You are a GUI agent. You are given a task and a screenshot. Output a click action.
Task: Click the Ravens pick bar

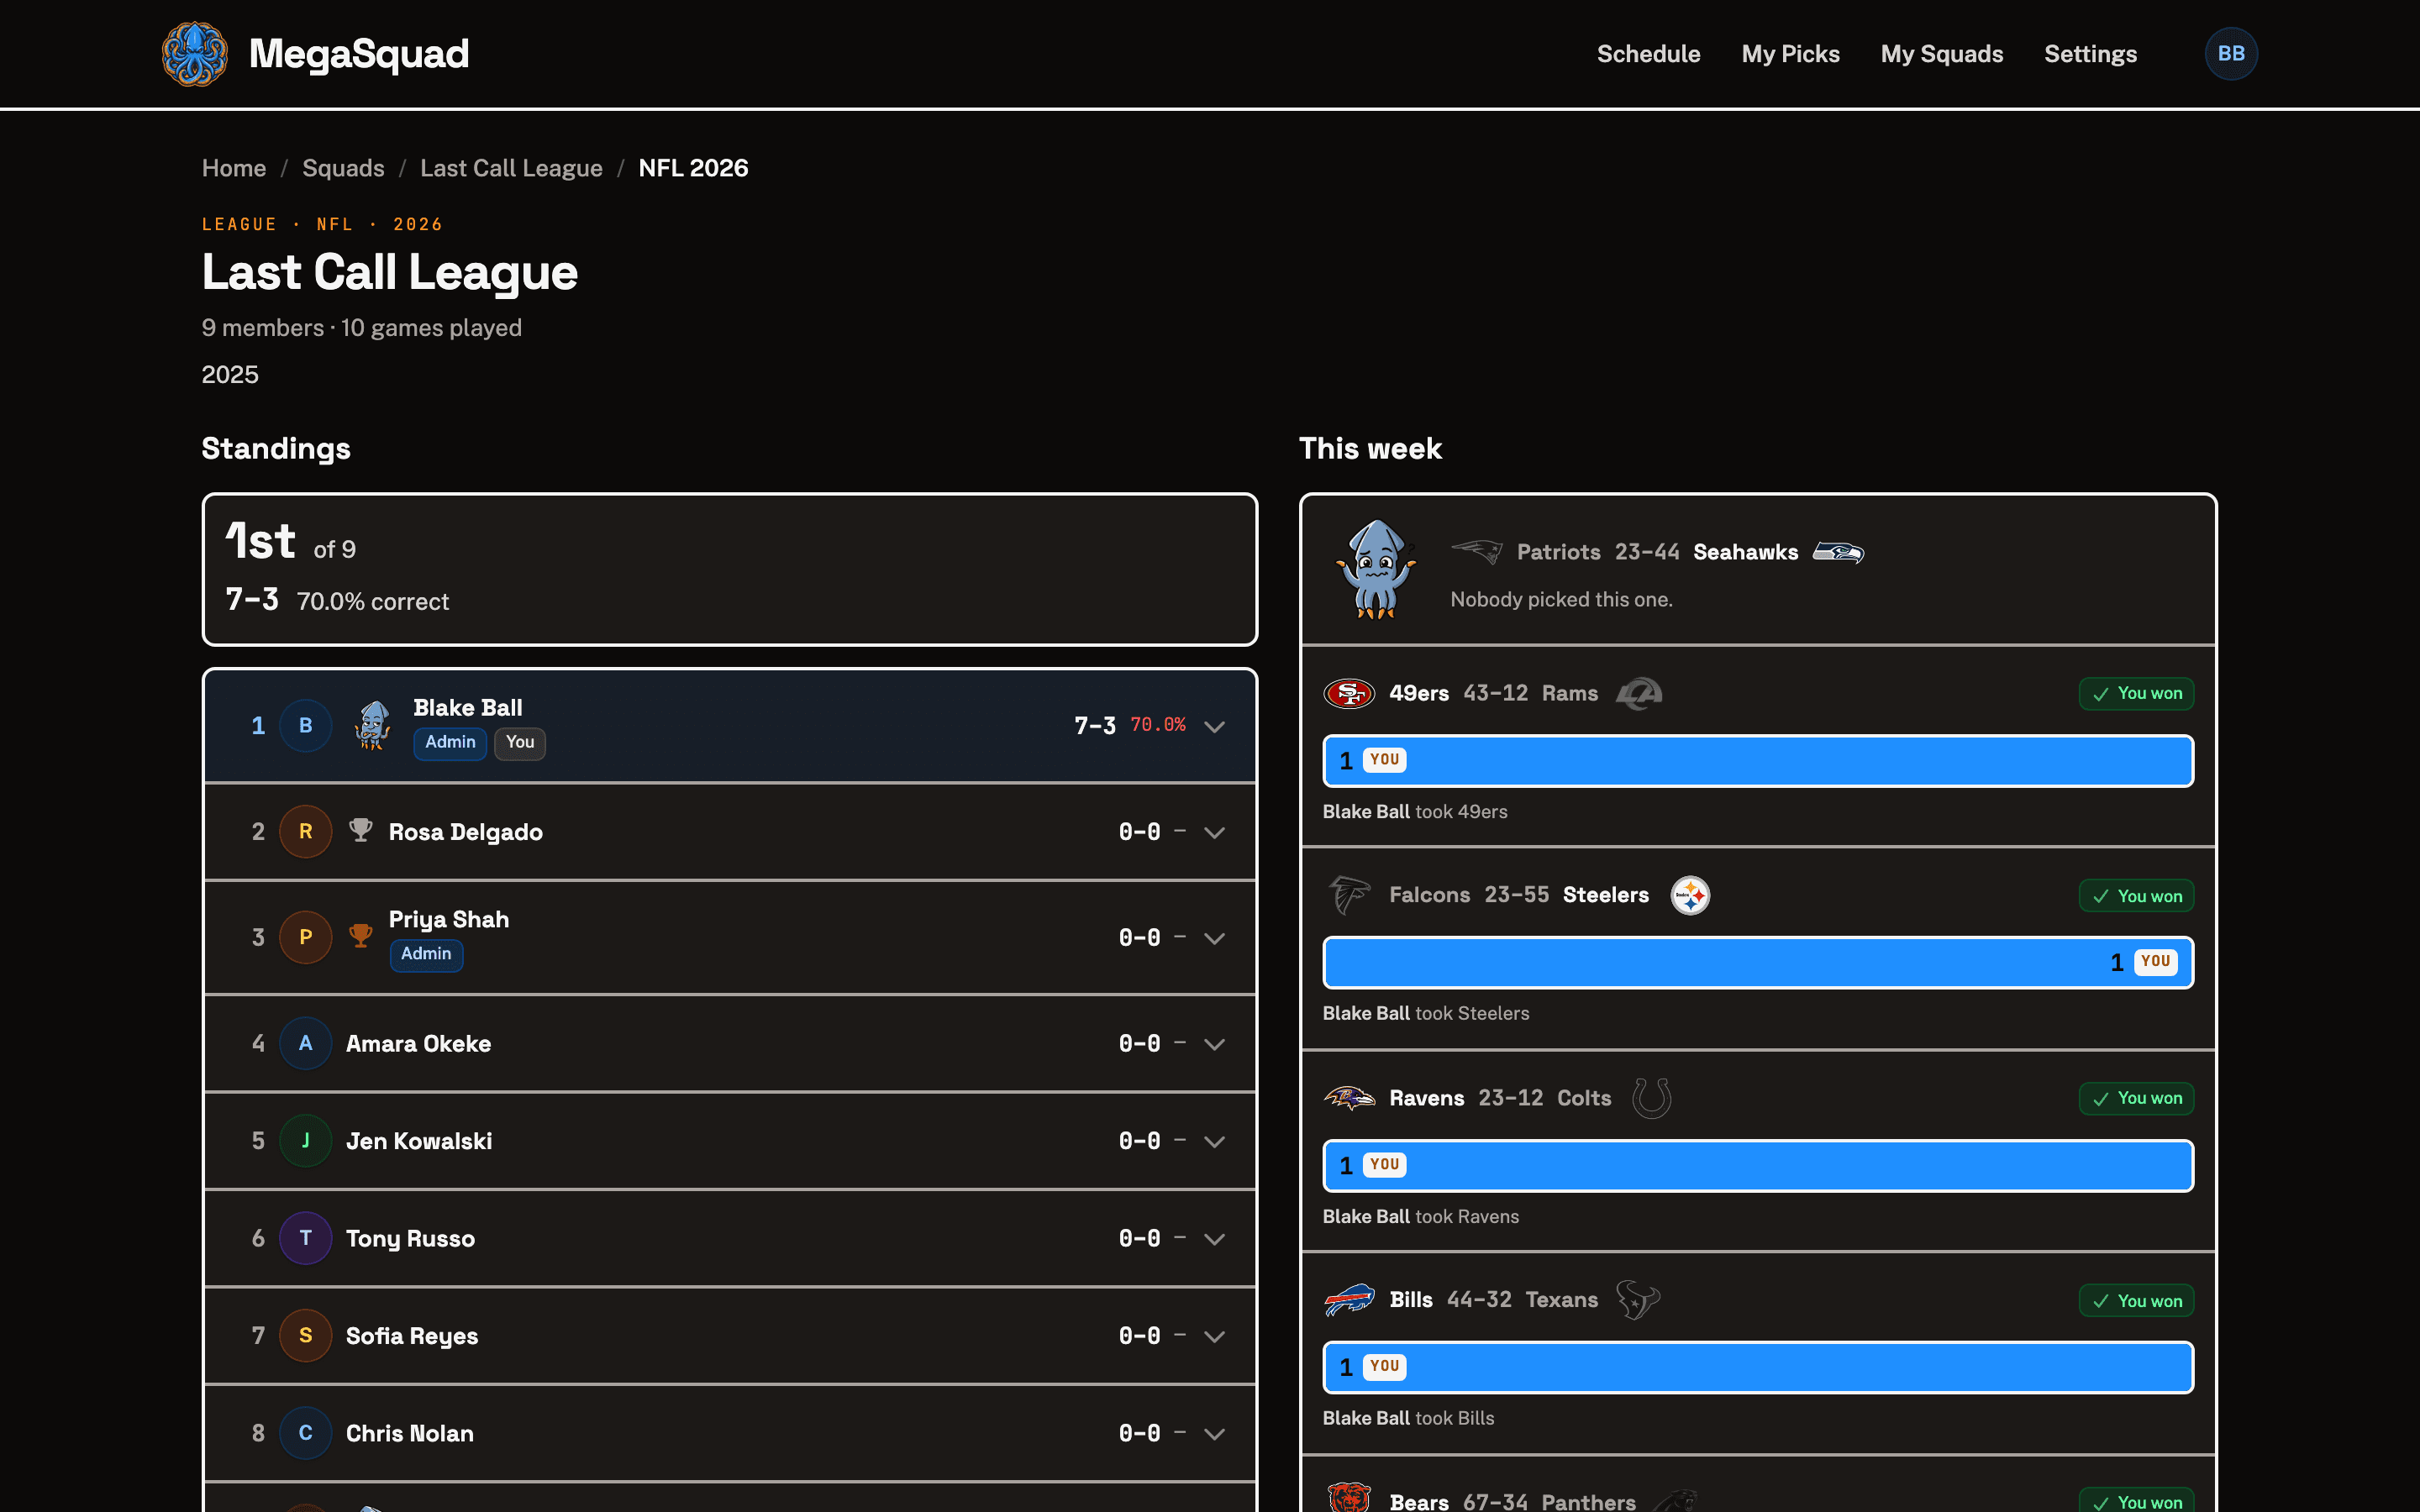(x=1758, y=1165)
